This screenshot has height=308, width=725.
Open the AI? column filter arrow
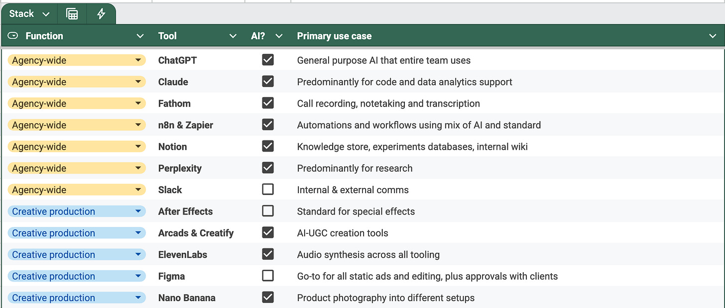[x=279, y=36]
